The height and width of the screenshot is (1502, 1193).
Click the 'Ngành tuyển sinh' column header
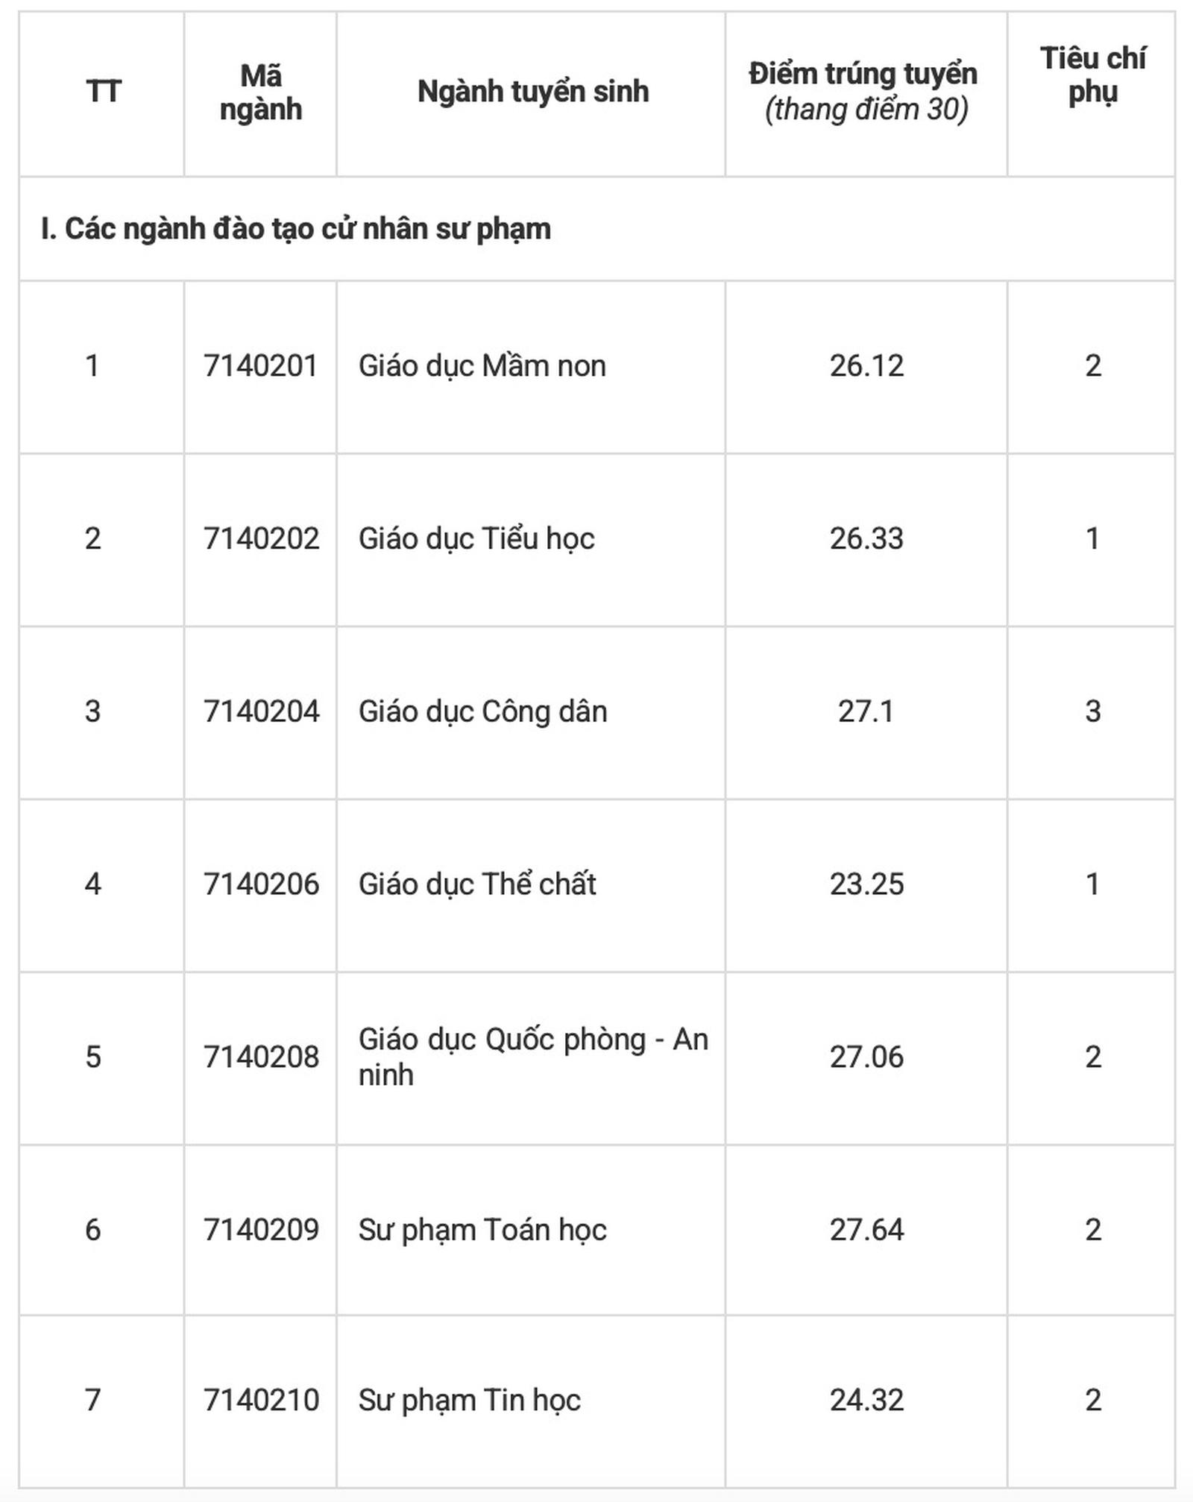pos(532,92)
